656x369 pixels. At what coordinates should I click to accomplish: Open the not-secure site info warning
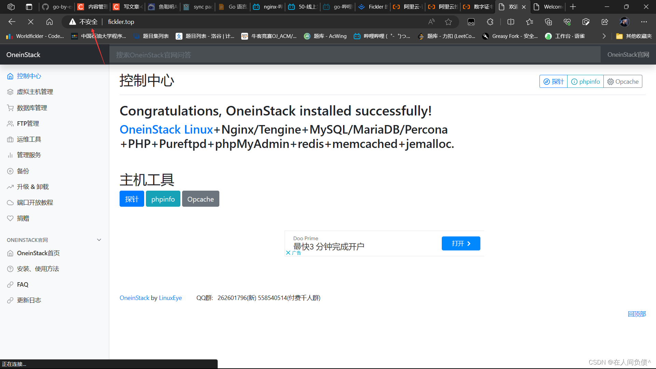[x=83, y=22]
